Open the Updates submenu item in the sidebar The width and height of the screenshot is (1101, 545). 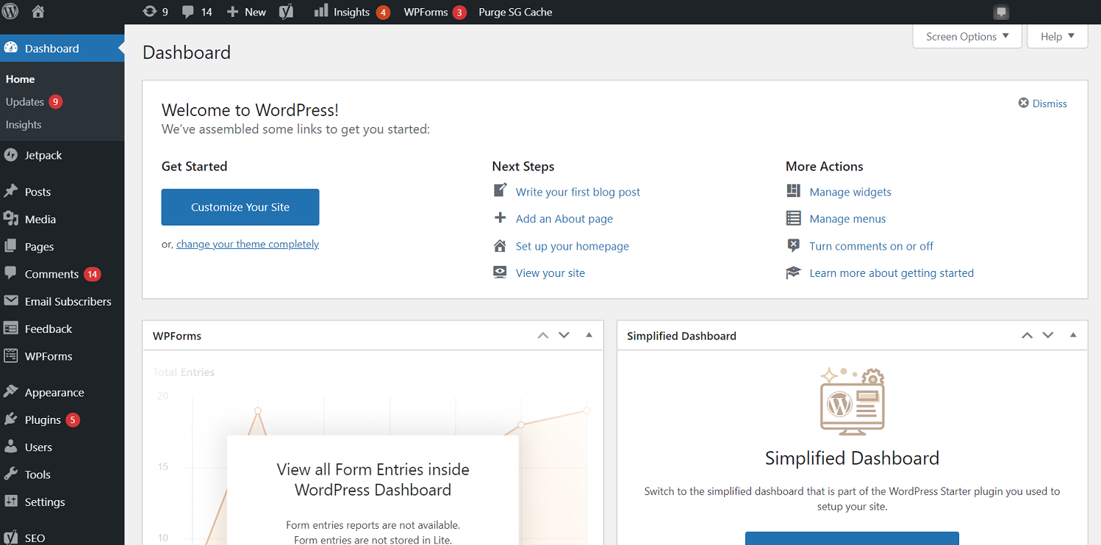[34, 101]
